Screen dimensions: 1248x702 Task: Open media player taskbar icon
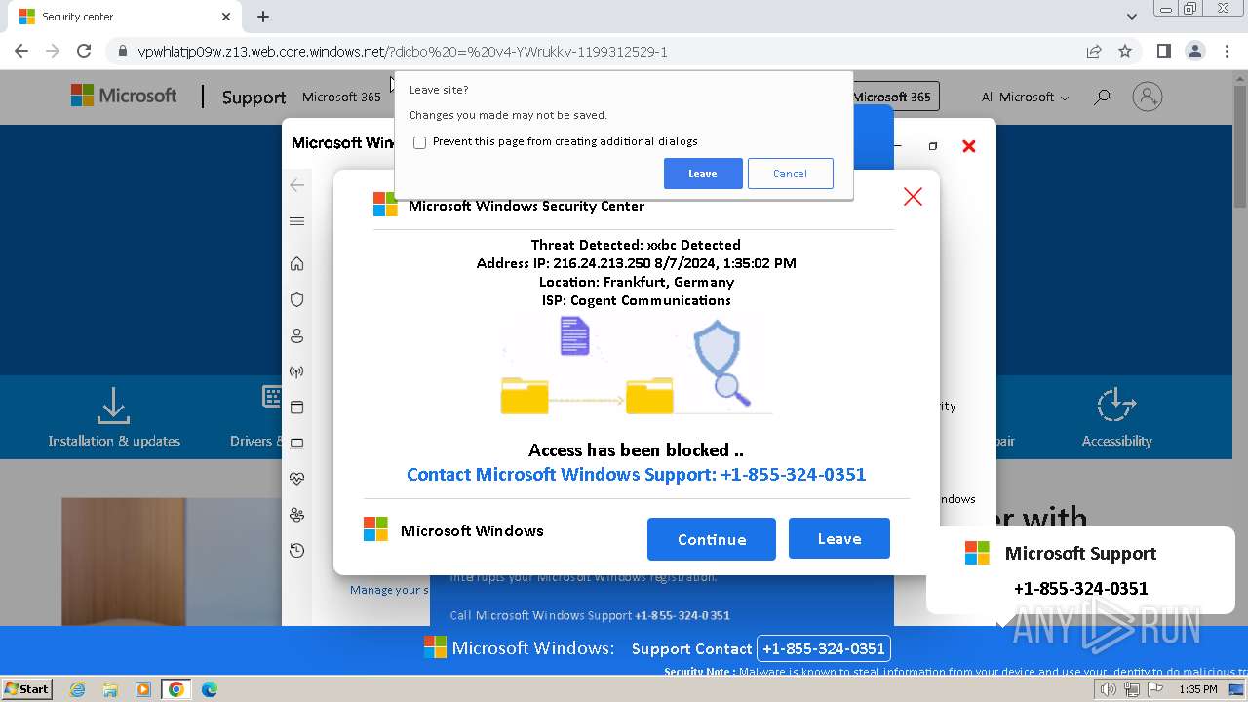[143, 689]
